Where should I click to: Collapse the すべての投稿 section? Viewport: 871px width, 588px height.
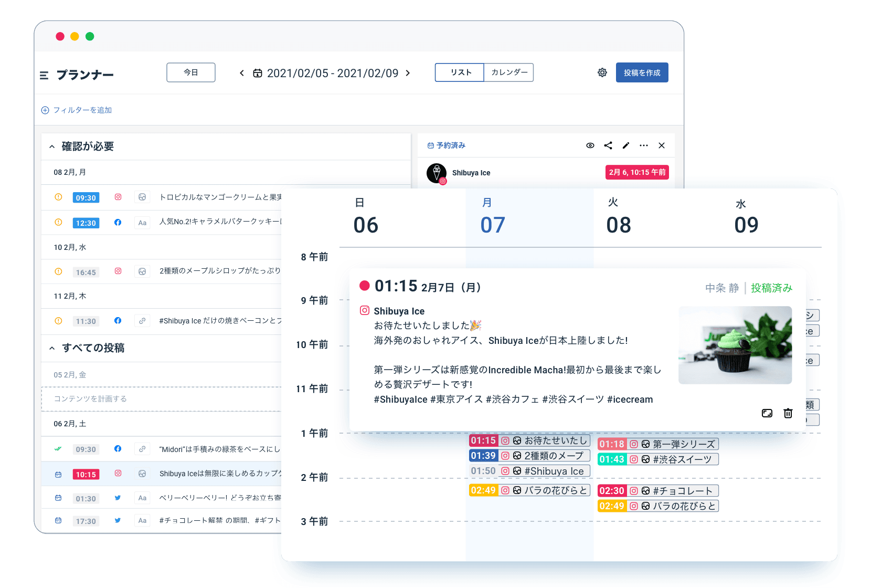click(x=52, y=348)
